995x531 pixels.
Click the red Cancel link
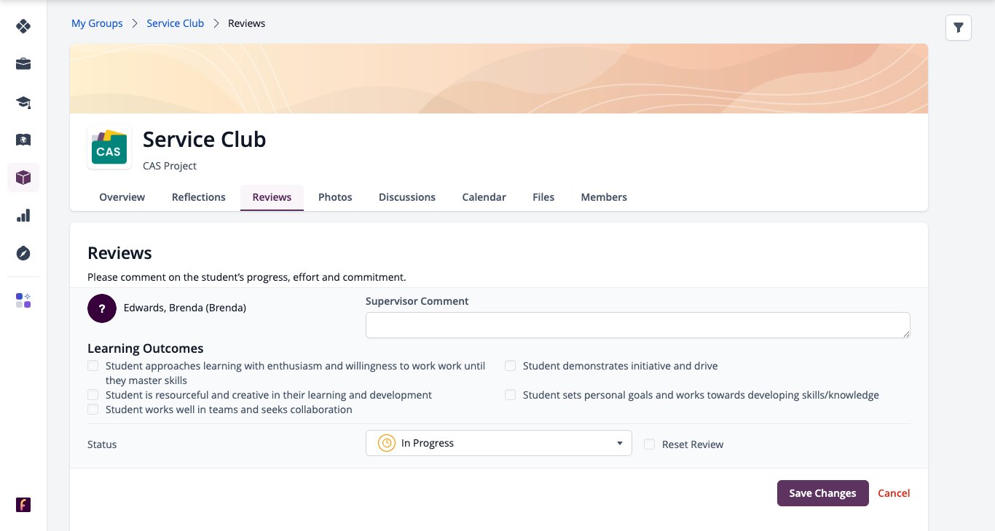894,493
